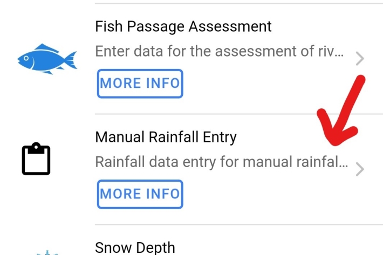Viewport: 383px width, 255px height.
Task: Click the divider line above Manual Rainfall Entry
Action: coord(238,114)
